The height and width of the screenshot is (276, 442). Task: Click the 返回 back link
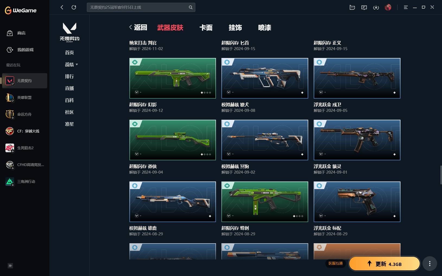click(138, 27)
